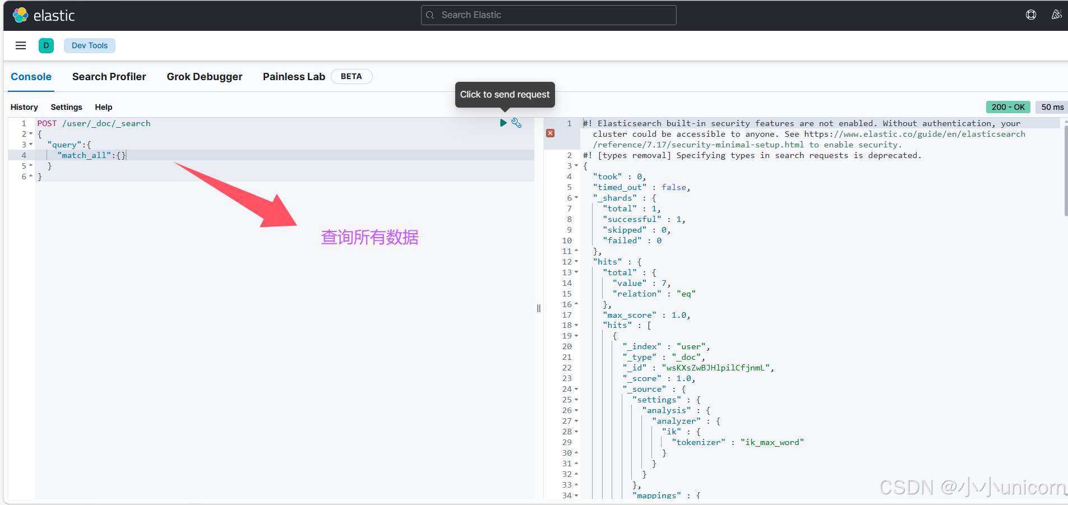The width and height of the screenshot is (1068, 505).
Task: Switch to the Search Profiler tab
Action: point(109,77)
